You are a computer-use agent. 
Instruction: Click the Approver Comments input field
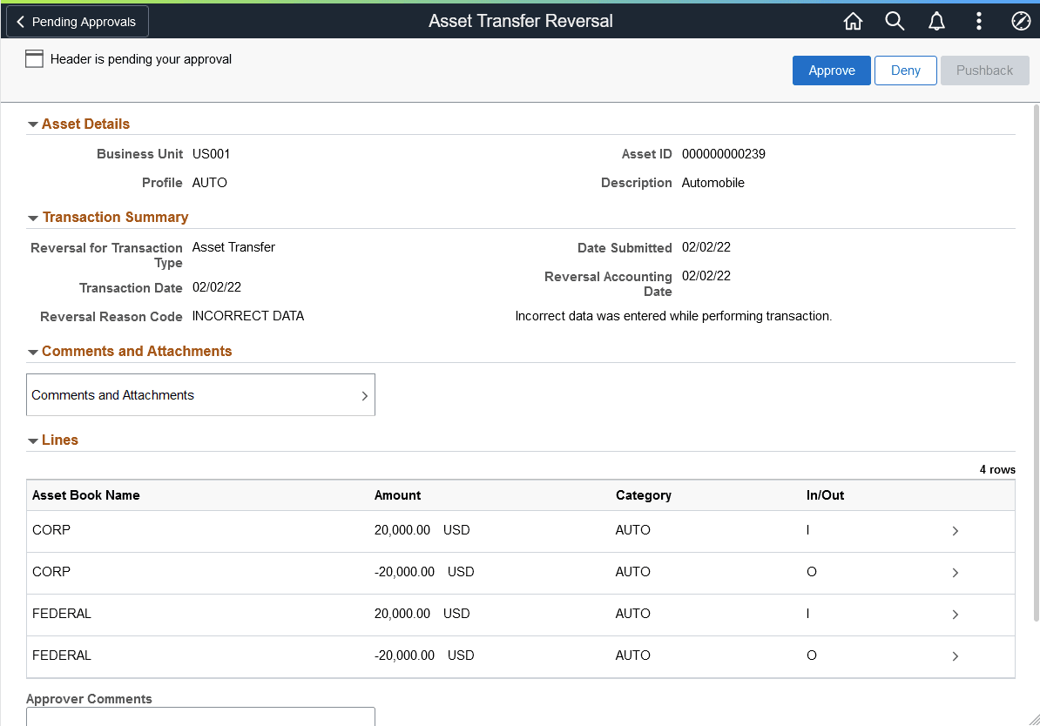[200, 719]
